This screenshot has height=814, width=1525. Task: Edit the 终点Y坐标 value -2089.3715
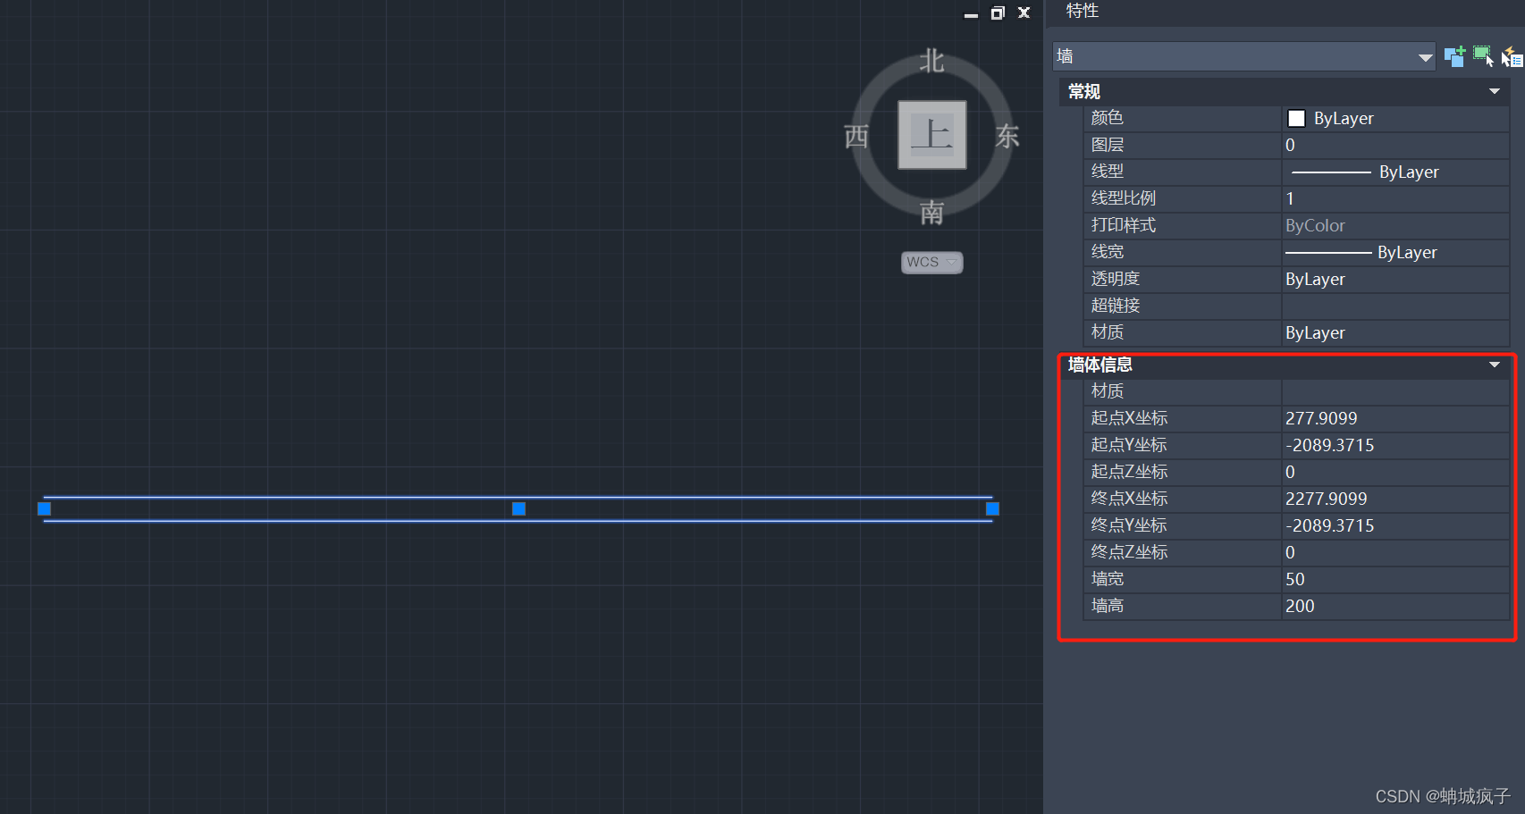(1395, 525)
